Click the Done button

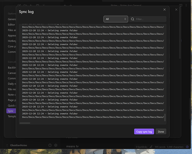coord(161,132)
